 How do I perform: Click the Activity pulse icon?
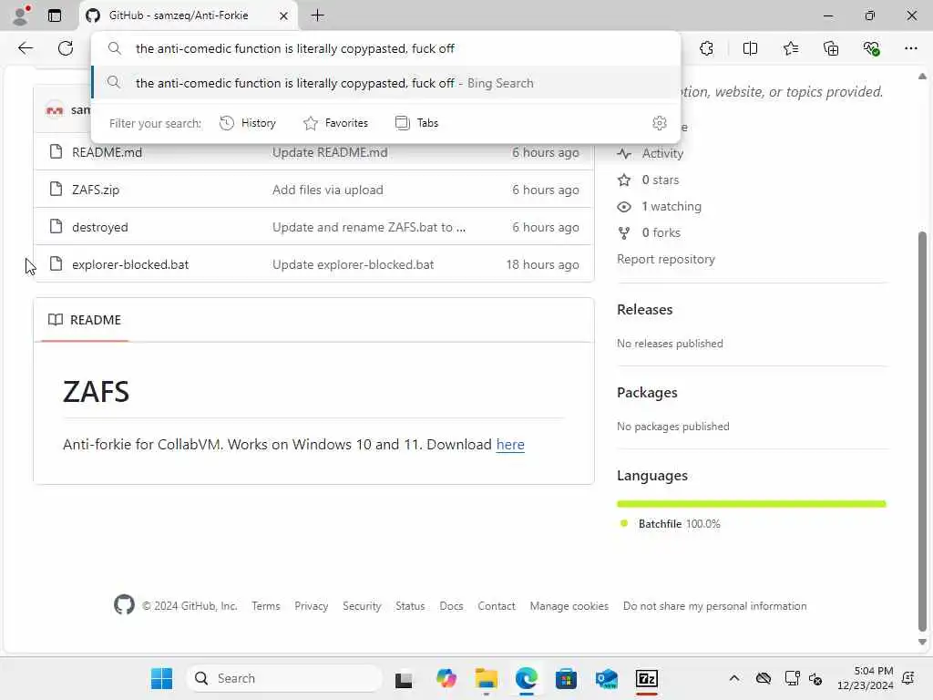(x=623, y=153)
